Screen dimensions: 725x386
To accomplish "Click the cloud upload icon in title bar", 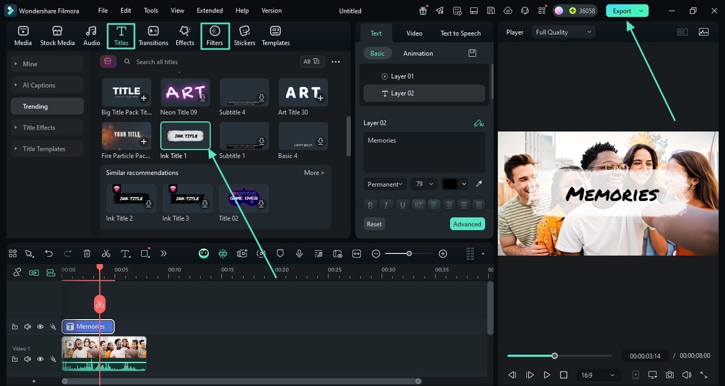I will tap(507, 11).
